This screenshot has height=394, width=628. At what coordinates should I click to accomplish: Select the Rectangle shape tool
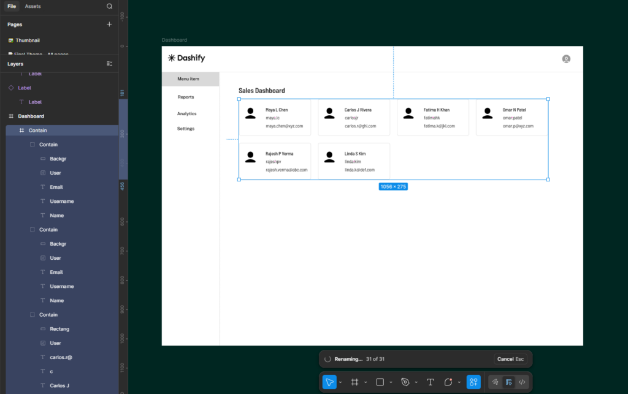tap(380, 382)
